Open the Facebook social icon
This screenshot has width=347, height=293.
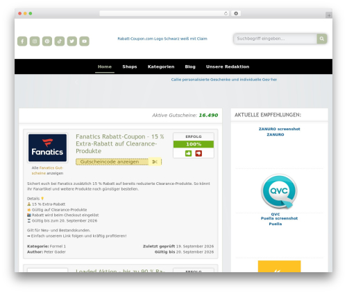pos(22,42)
